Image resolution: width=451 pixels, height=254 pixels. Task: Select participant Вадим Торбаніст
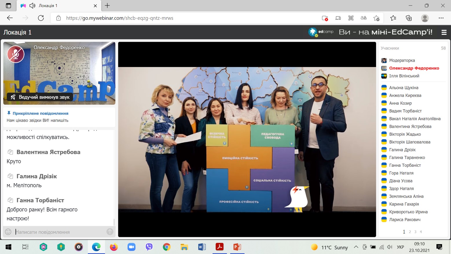(405, 111)
